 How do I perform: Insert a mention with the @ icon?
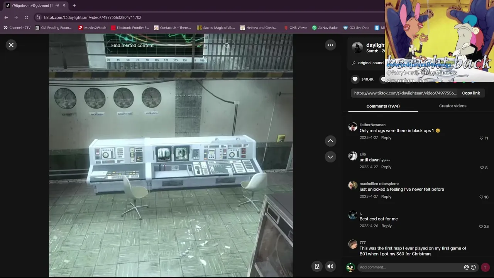tap(466, 267)
